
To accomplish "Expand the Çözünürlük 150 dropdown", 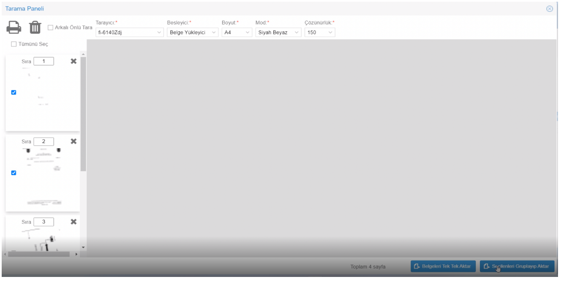I will (320, 33).
